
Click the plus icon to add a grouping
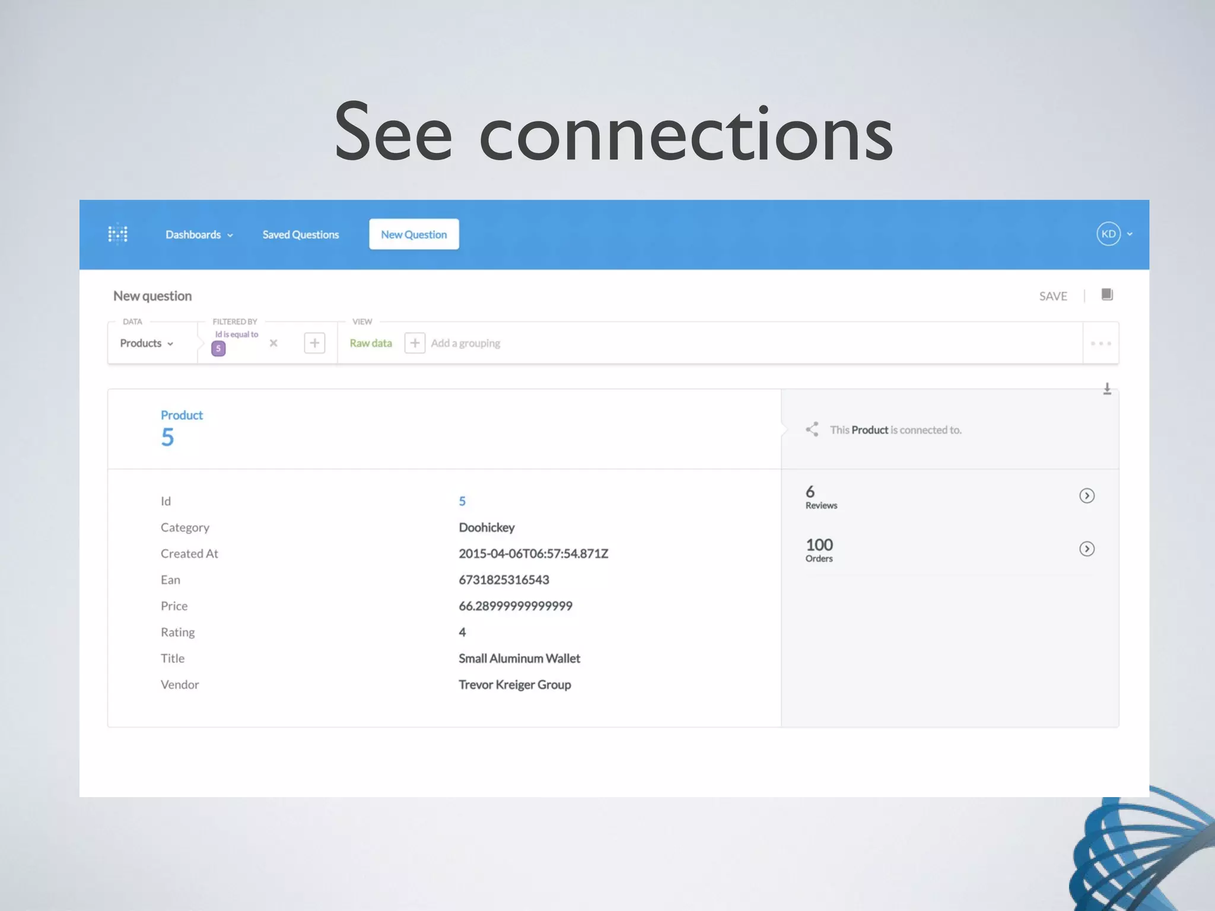point(415,343)
